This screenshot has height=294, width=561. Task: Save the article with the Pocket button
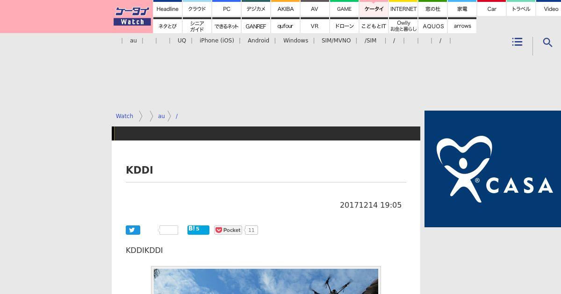(x=228, y=230)
